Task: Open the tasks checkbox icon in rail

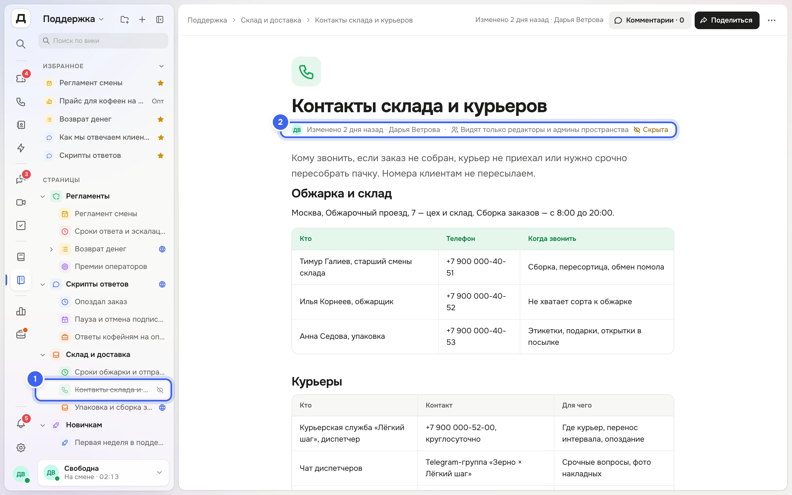Action: tap(21, 226)
